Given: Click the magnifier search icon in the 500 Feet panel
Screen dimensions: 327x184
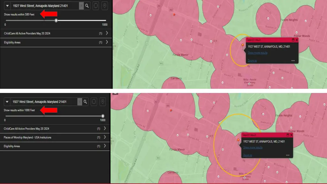Looking at the screenshot, I should tap(87, 6).
